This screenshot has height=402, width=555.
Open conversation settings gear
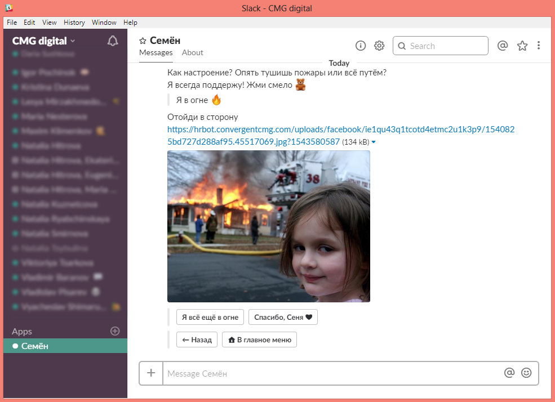(379, 46)
